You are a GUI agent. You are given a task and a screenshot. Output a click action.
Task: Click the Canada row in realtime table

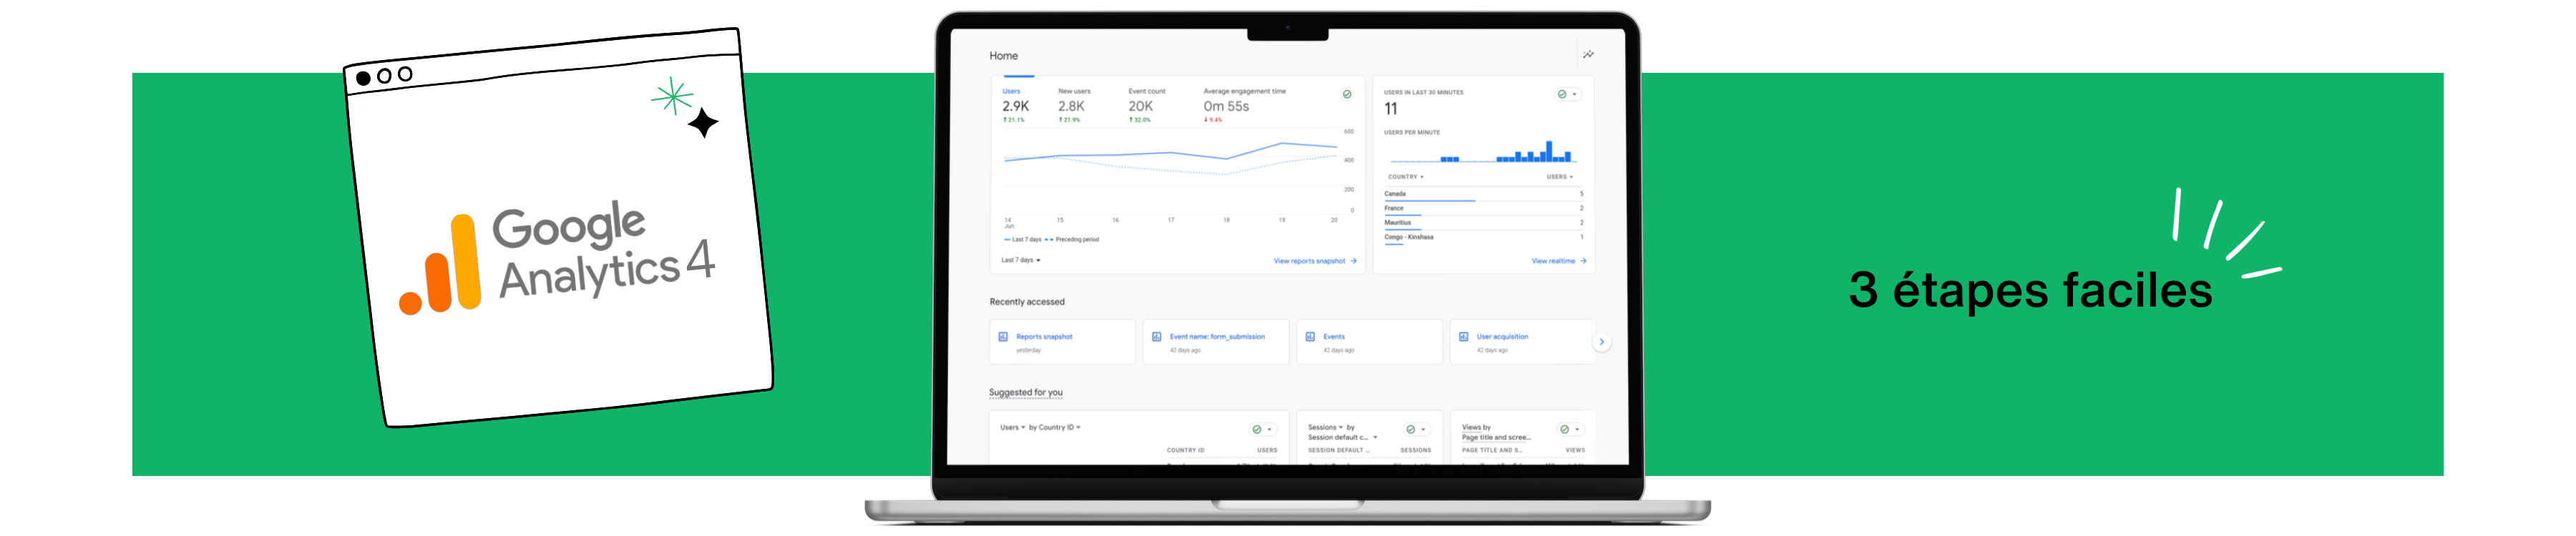click(1483, 194)
